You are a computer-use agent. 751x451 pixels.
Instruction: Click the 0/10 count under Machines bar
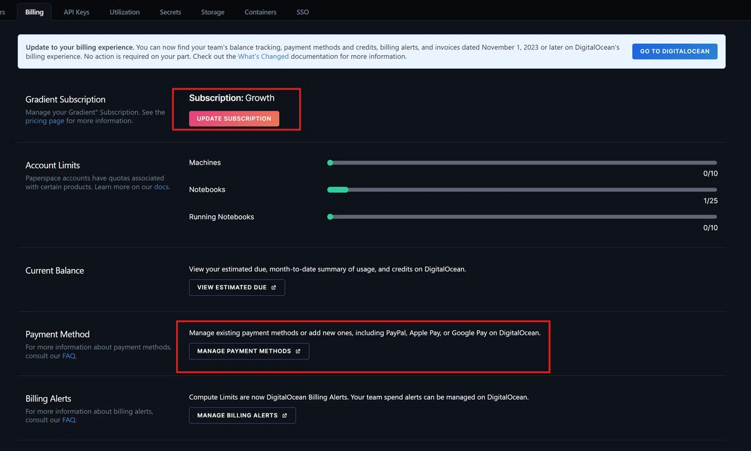pyautogui.click(x=710, y=174)
